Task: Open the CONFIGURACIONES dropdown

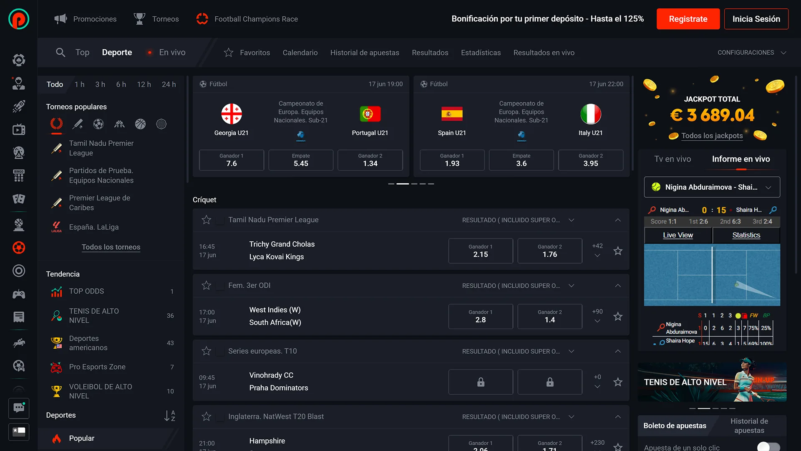Action: pyautogui.click(x=752, y=53)
